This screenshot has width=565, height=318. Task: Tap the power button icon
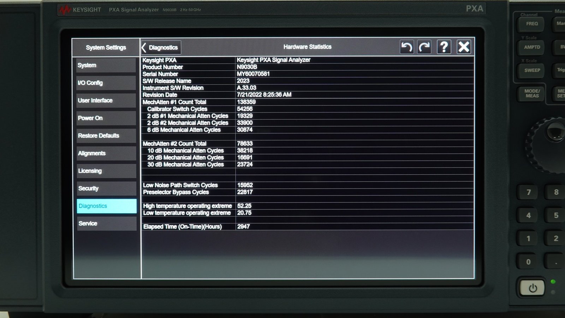click(x=533, y=288)
